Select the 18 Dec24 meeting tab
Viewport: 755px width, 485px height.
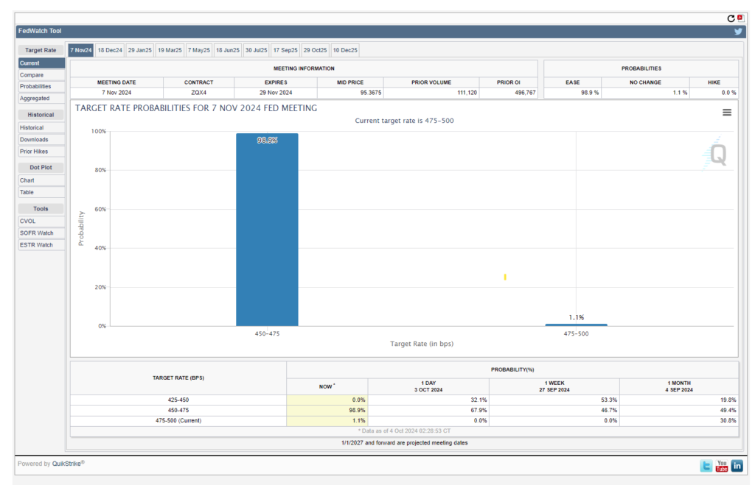pos(110,50)
